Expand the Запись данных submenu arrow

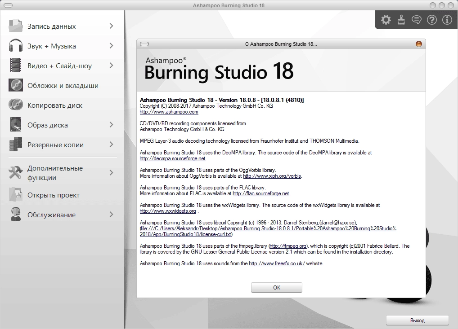(111, 26)
